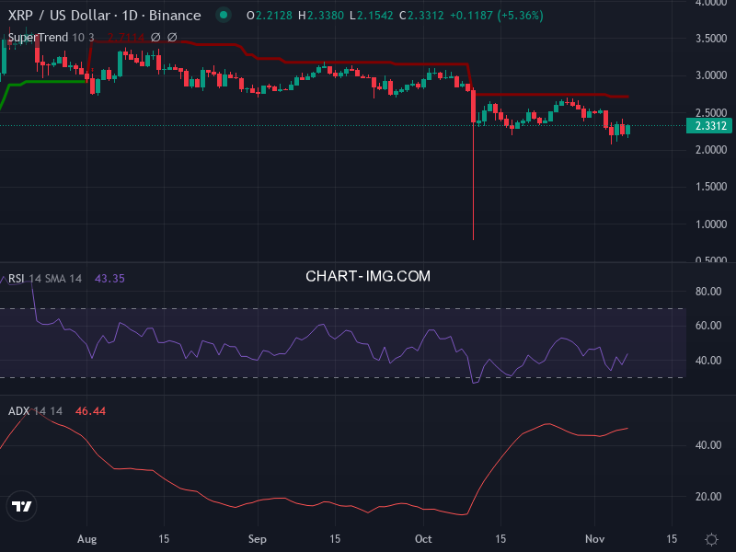Image resolution: width=736 pixels, height=552 pixels.
Task: Open the CHART-IMG.COM watermark link
Action: click(x=368, y=276)
